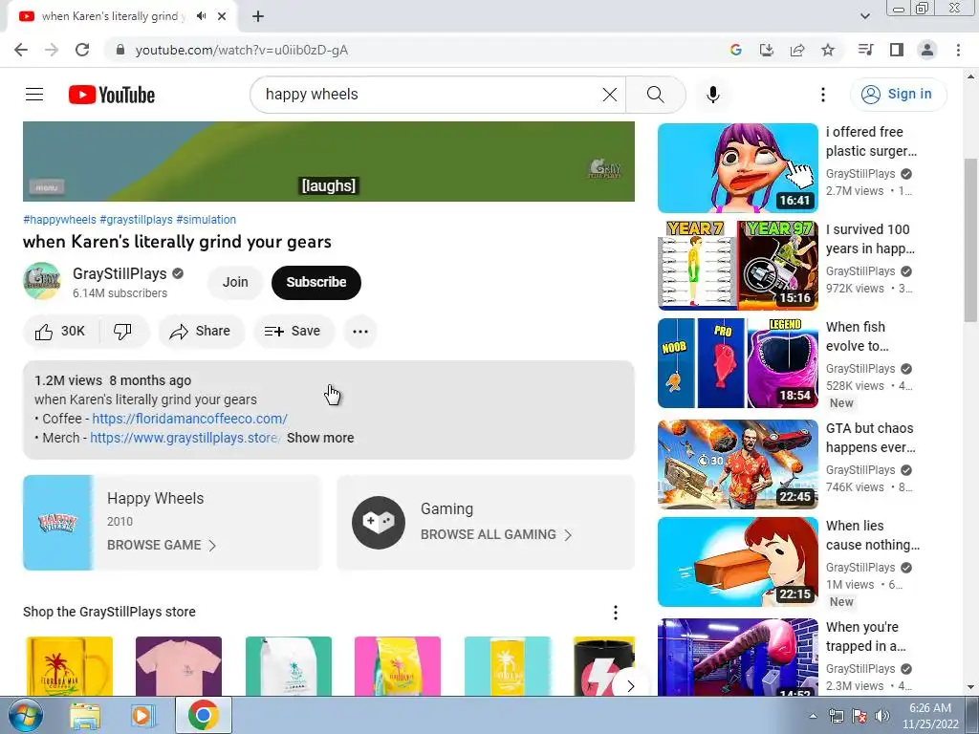The image size is (979, 734).
Task: Open tab search chevron dropdown
Action: coord(864,16)
